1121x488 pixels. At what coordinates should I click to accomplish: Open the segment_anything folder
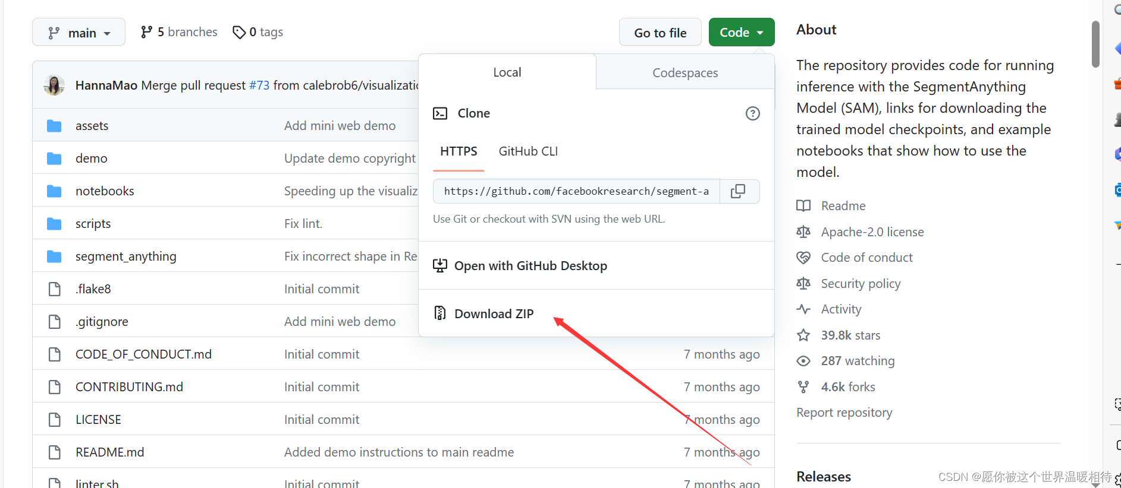pos(125,256)
